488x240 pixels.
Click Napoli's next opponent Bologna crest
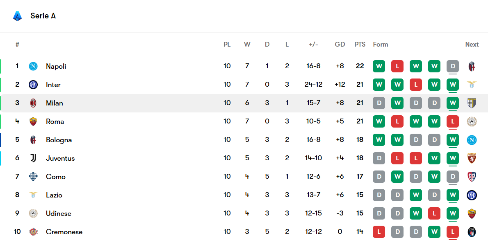(472, 66)
